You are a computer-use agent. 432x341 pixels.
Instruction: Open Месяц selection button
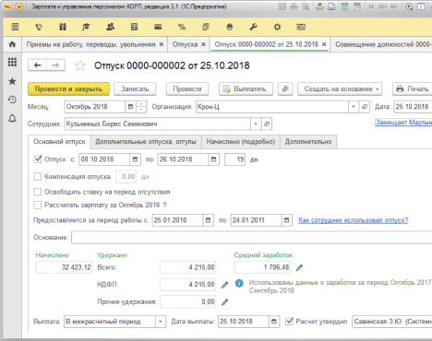point(130,107)
